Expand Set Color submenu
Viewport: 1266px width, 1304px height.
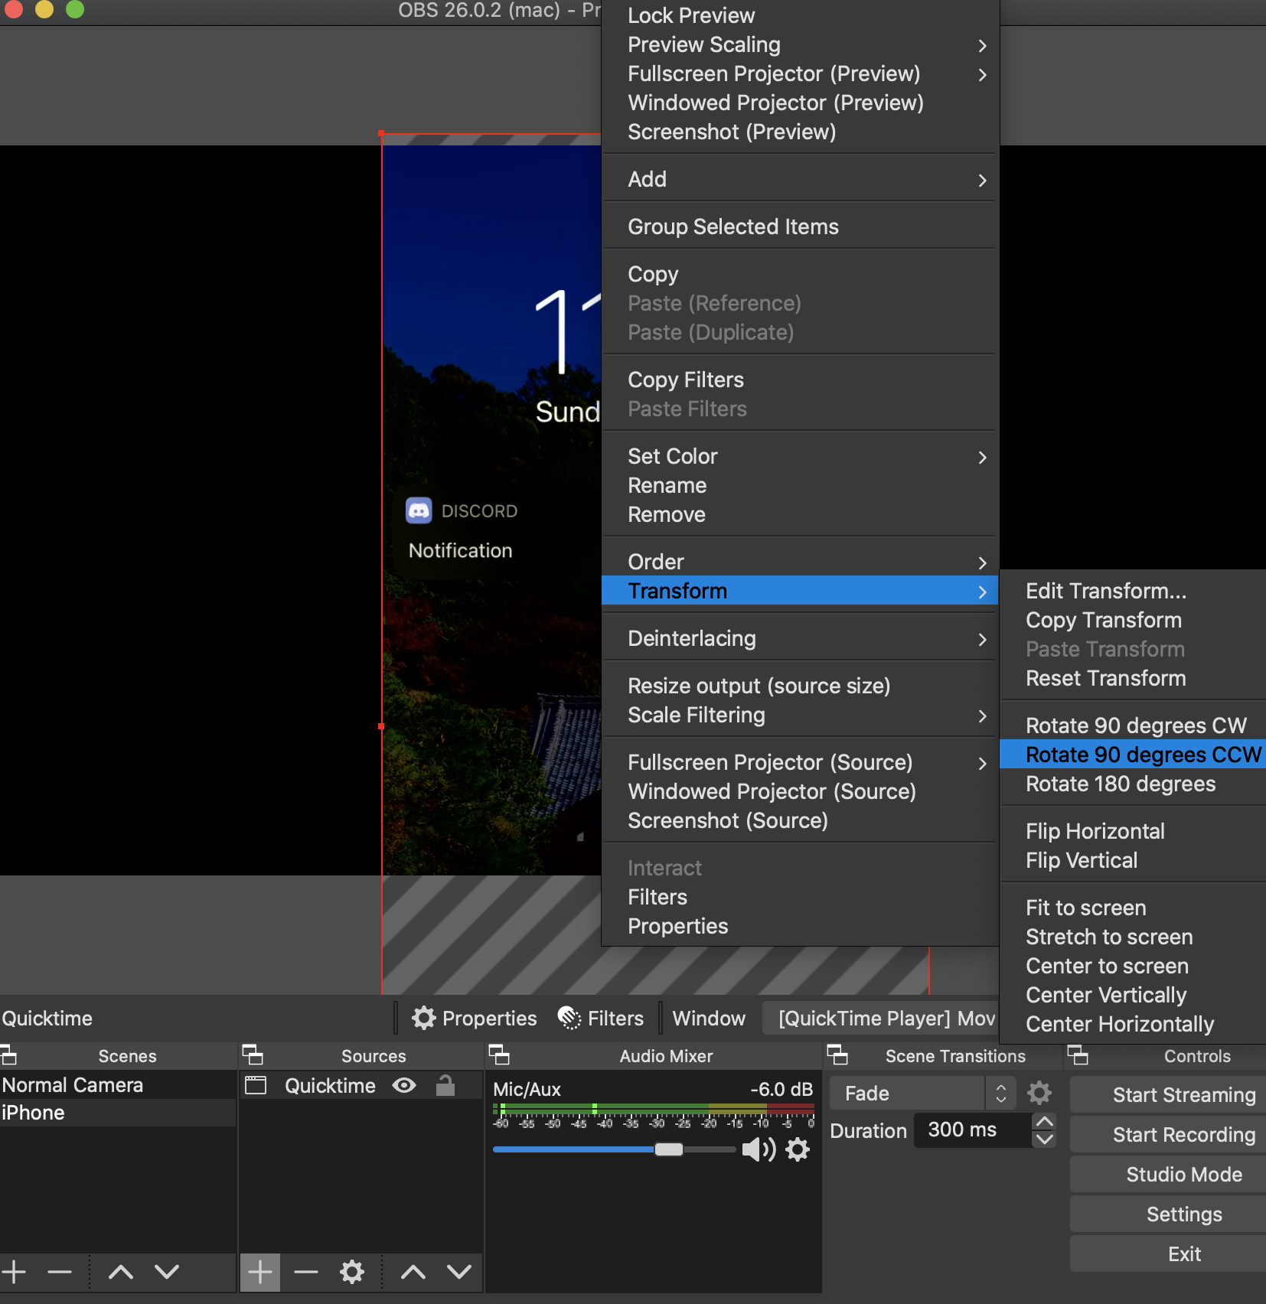click(801, 456)
